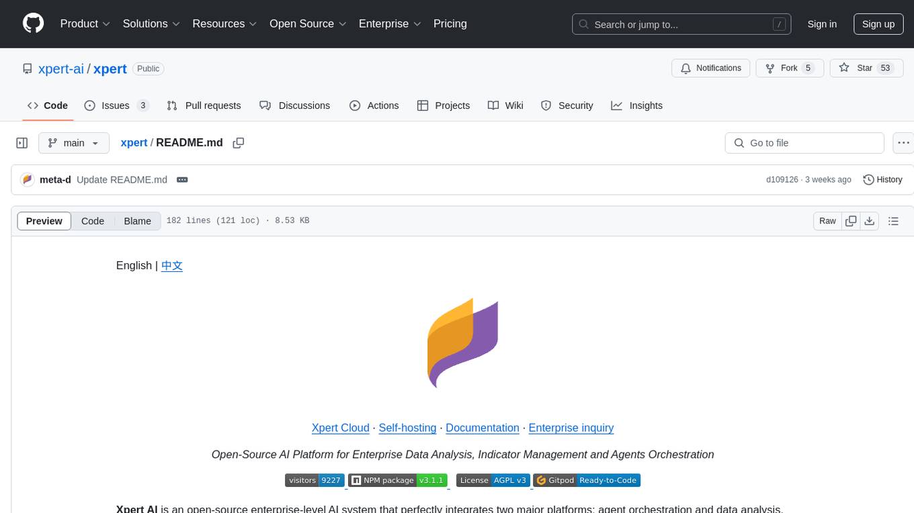914x513 pixels.
Task: Expand the Solutions menu
Action: click(x=151, y=24)
